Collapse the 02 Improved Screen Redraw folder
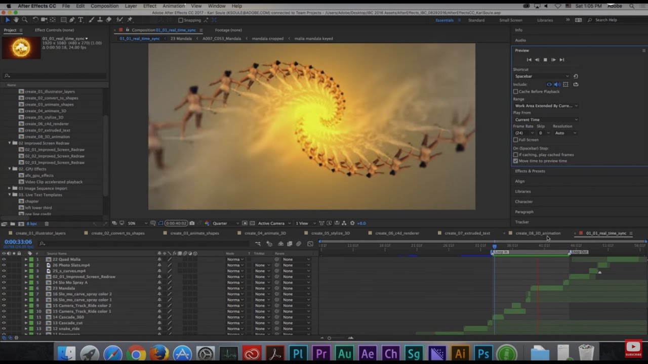648x364 pixels. tap(9, 143)
